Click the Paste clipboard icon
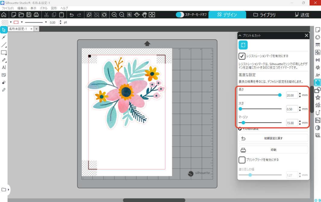This screenshot has width=321, height=202. (x=62, y=15)
